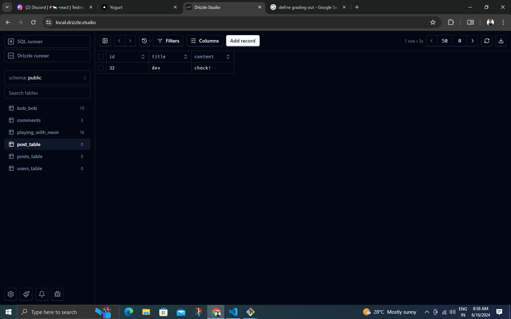Open the taskbar search box
The image size is (511, 319).
pos(68,312)
